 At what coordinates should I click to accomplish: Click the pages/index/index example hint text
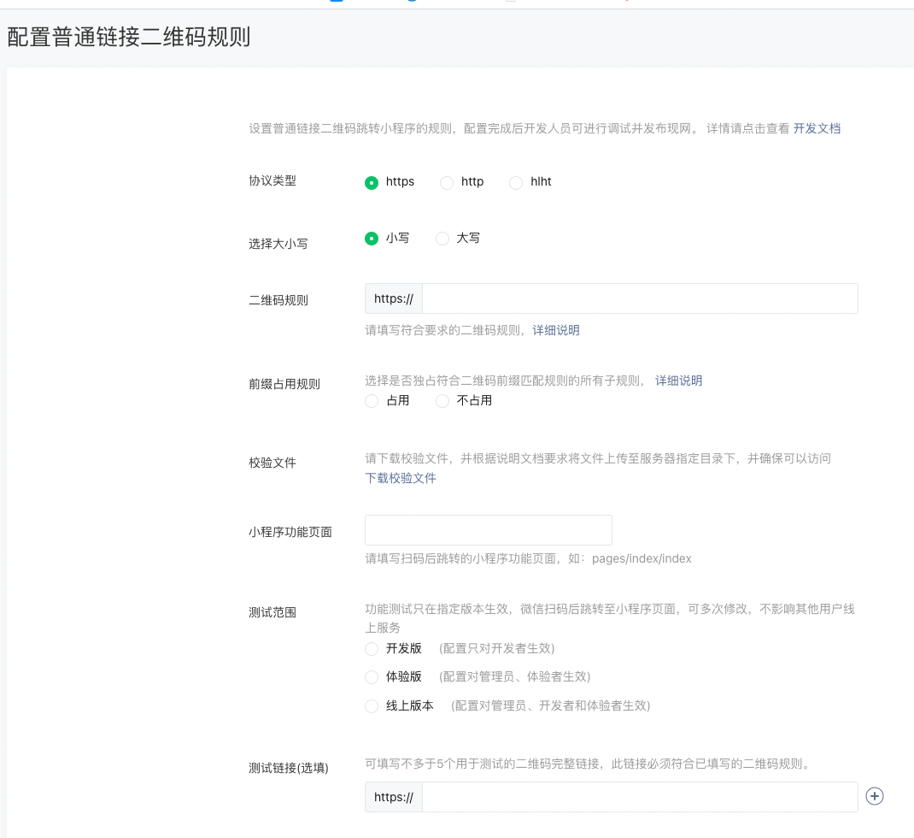pyautogui.click(x=642, y=558)
